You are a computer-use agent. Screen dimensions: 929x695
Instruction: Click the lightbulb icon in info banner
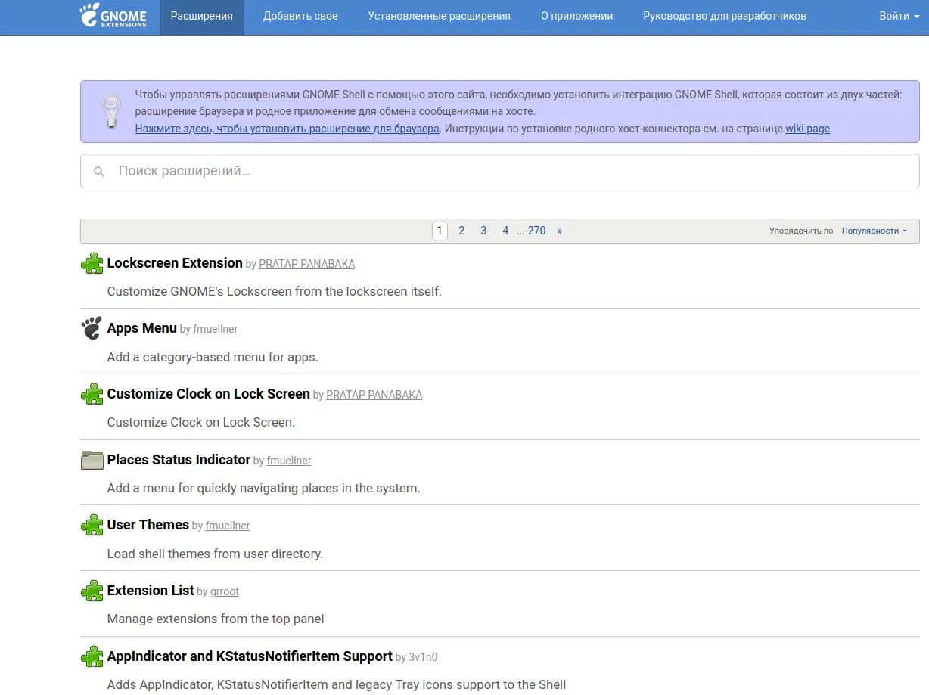tap(111, 111)
